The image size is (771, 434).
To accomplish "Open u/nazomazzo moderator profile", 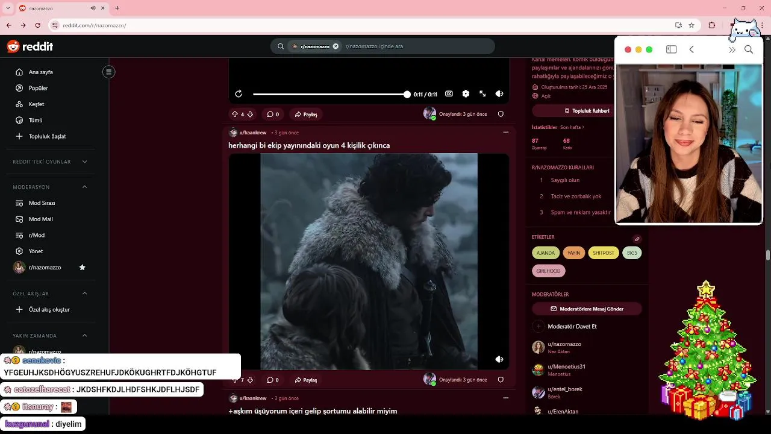I will tap(564, 344).
